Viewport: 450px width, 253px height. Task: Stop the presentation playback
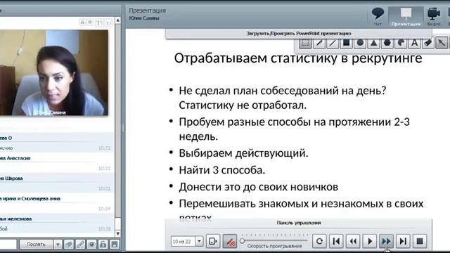click(x=420, y=241)
